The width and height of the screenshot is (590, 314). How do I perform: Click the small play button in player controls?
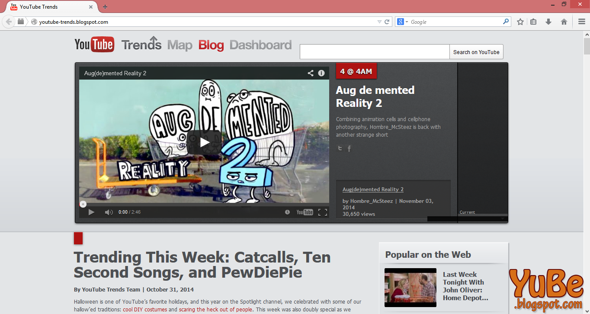coord(91,212)
